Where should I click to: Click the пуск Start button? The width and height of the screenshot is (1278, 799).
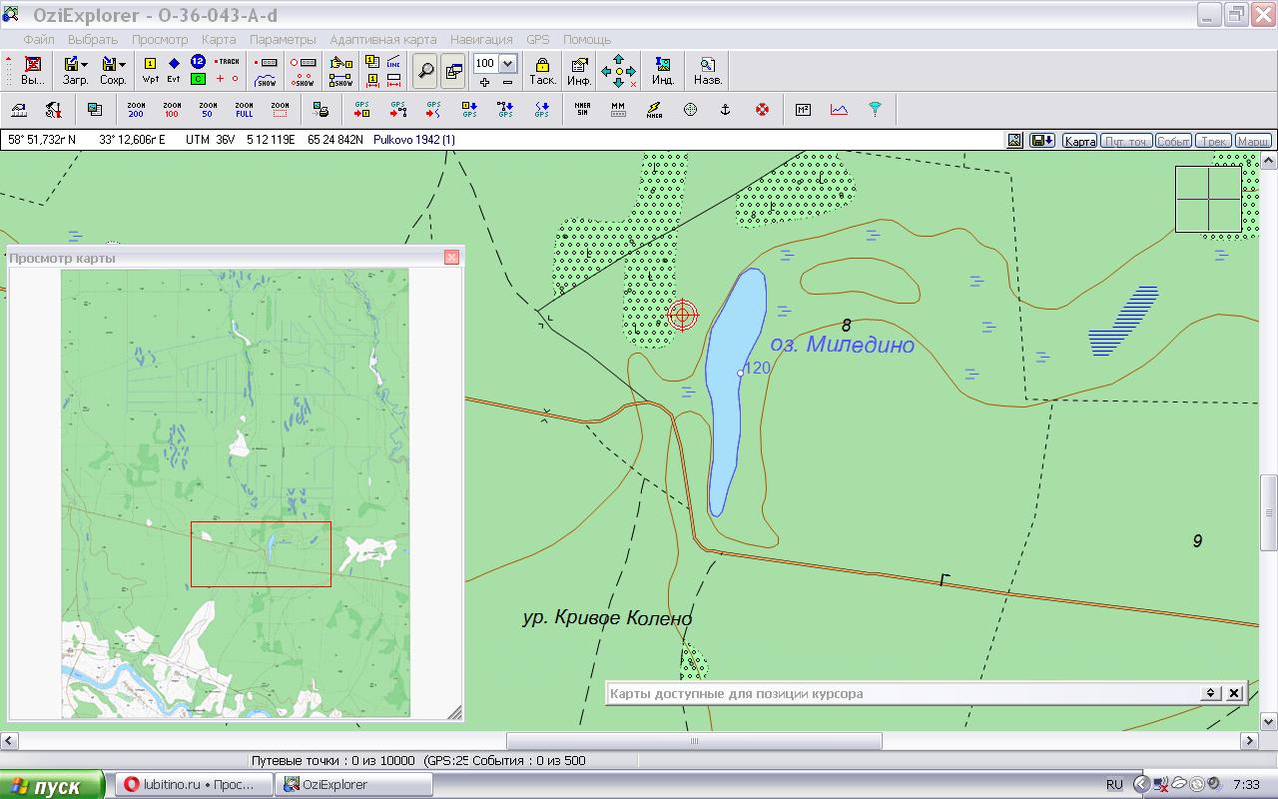(52, 786)
